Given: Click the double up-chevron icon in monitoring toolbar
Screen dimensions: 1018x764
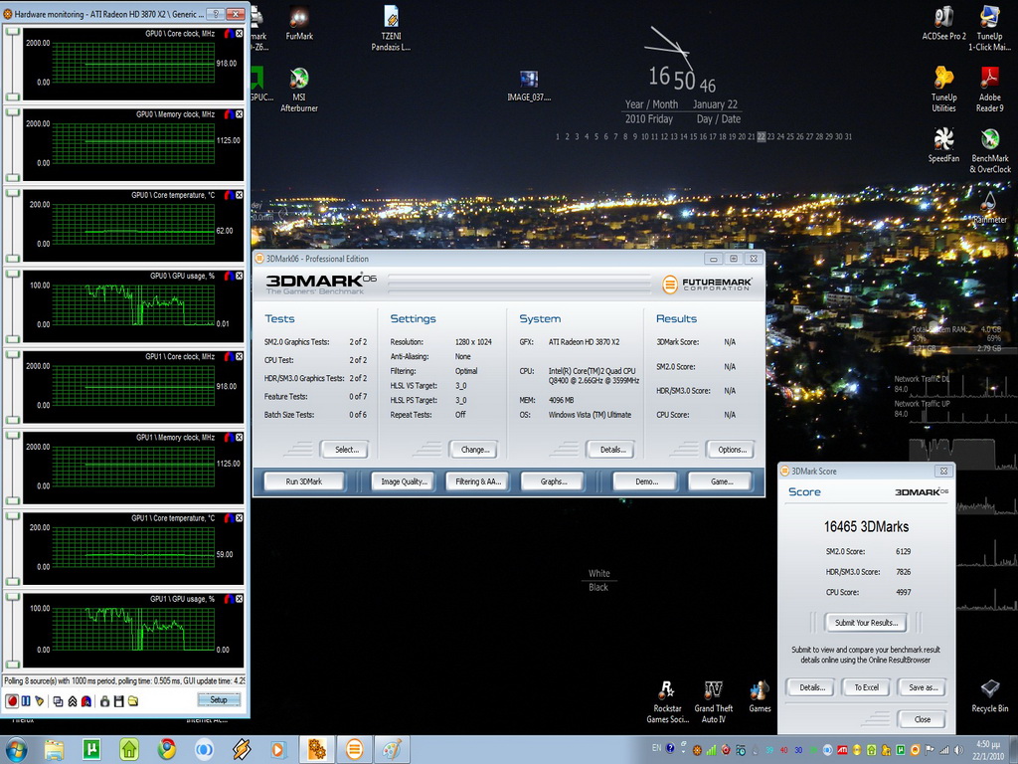Looking at the screenshot, I should click(72, 701).
